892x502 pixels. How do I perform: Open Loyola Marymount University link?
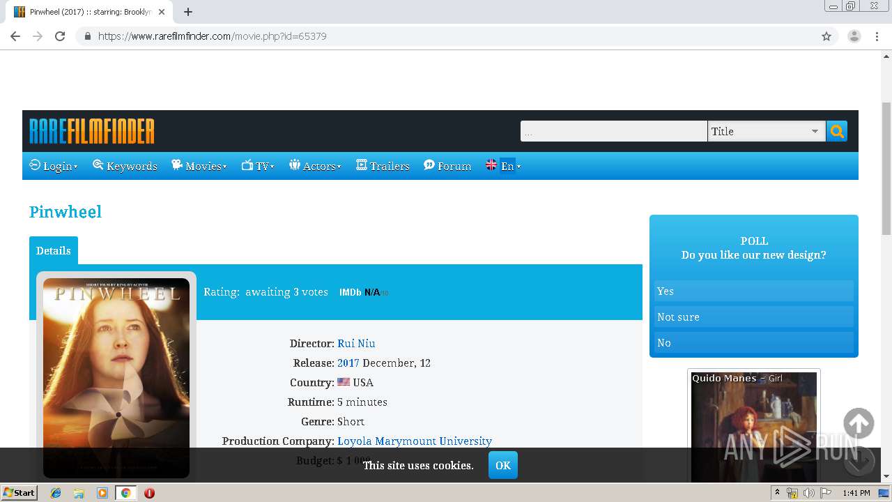415,441
